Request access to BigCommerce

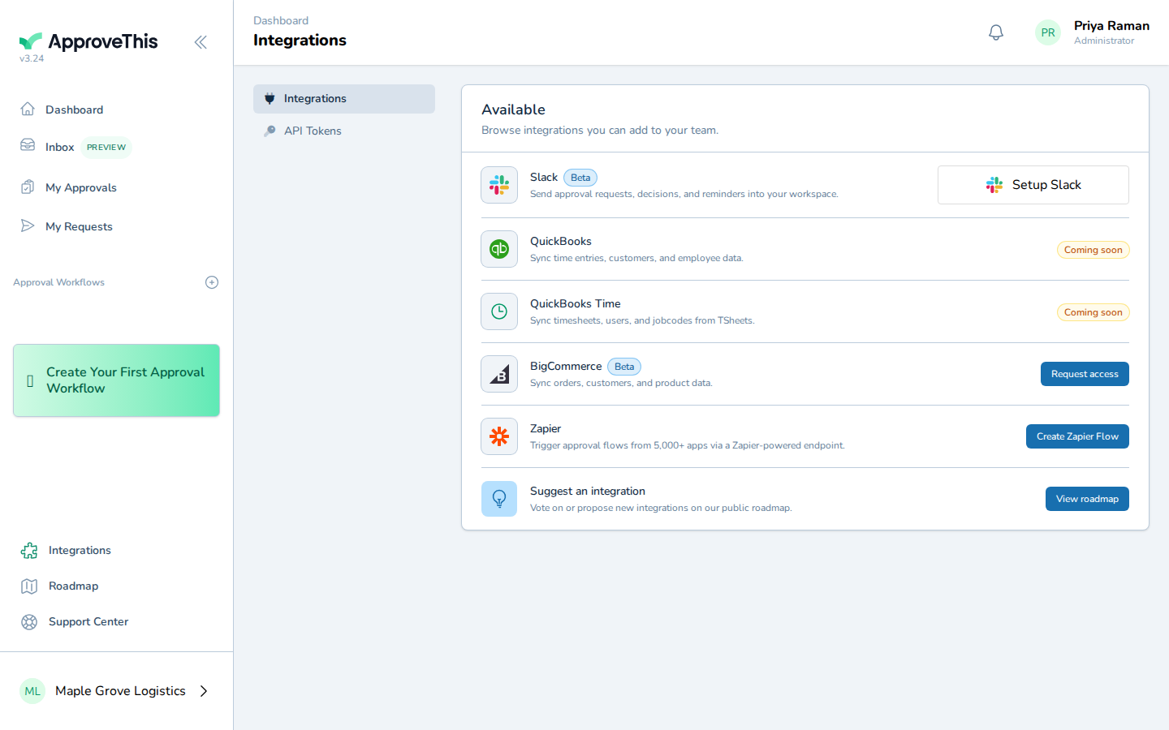[x=1085, y=374]
